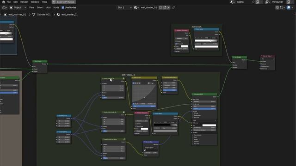Click the ViewLayer name field
The image size is (296, 166).
(278, 2)
